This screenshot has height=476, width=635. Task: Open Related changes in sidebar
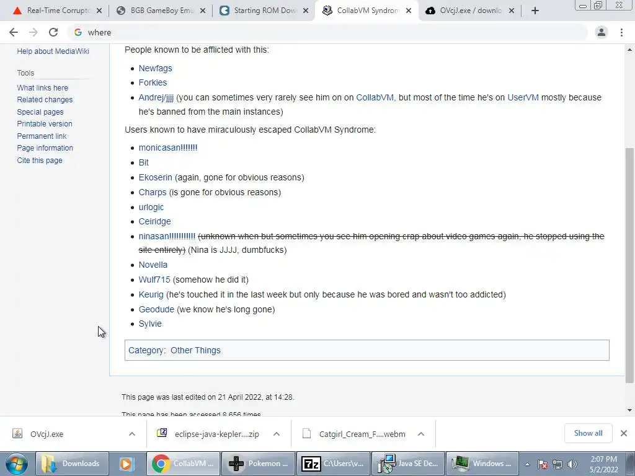pyautogui.click(x=45, y=100)
